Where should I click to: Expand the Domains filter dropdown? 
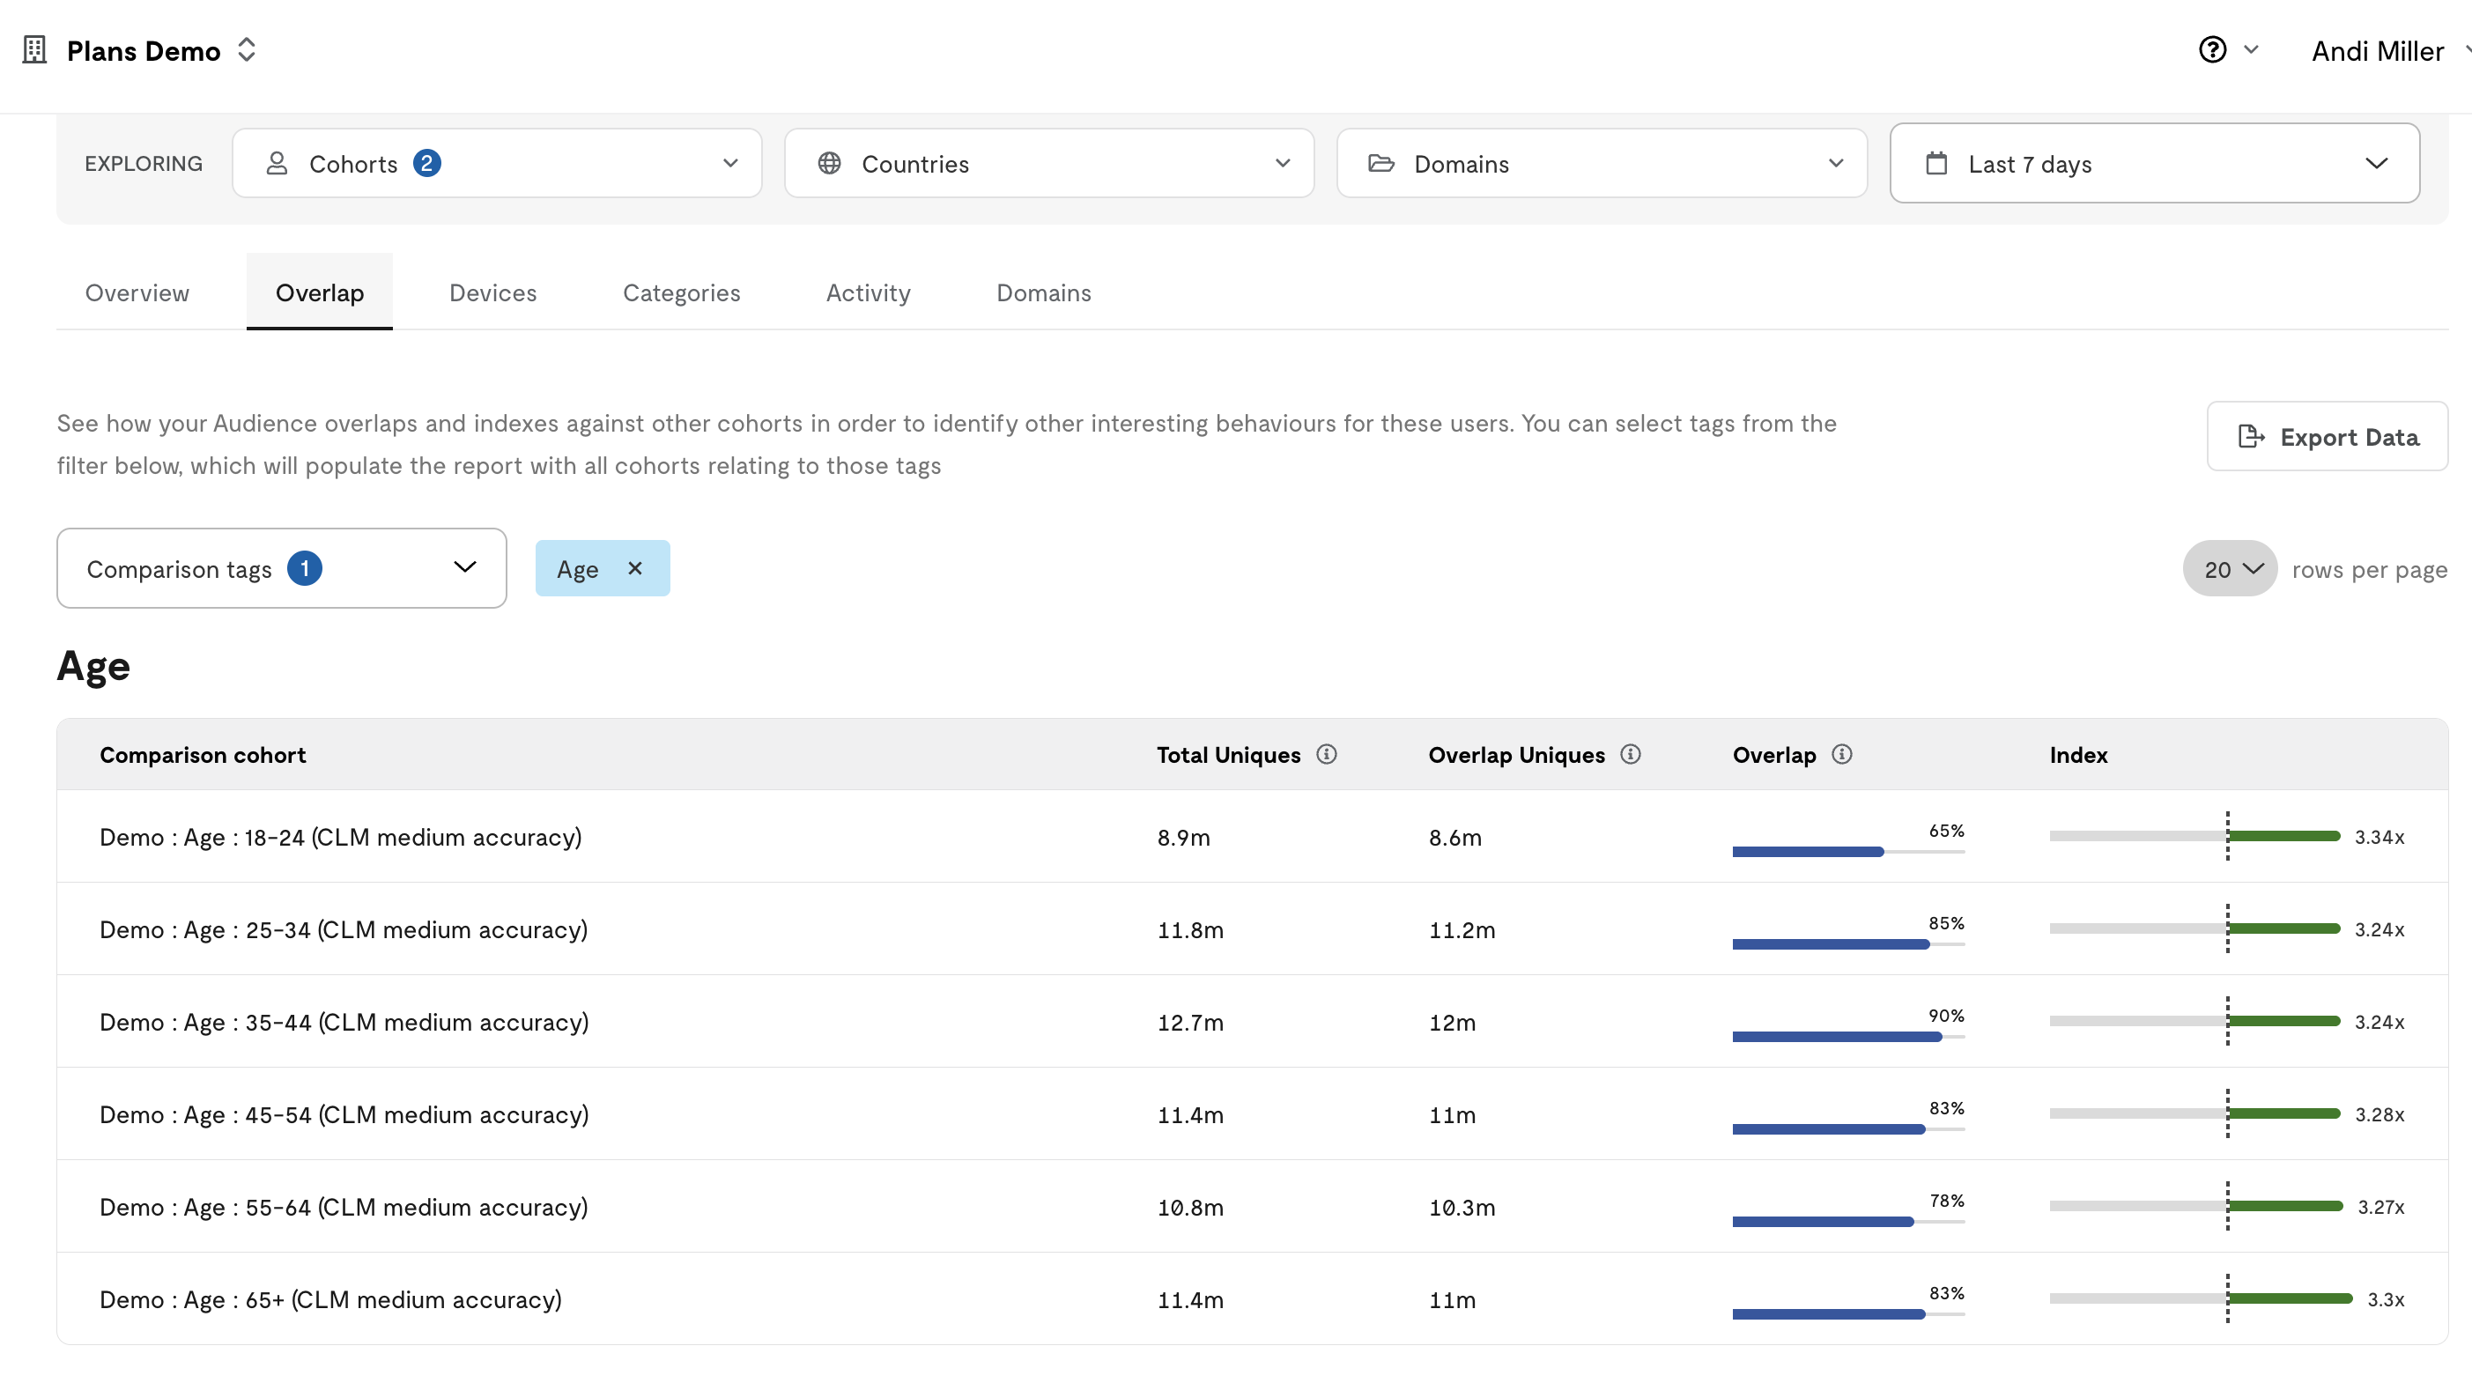tap(1602, 163)
